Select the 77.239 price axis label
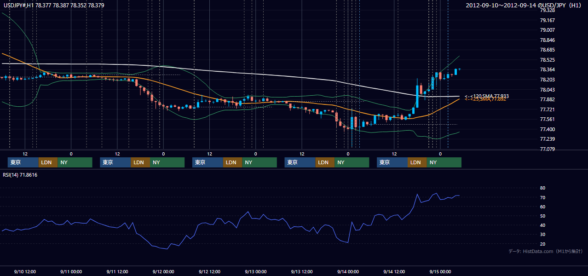 (547, 139)
